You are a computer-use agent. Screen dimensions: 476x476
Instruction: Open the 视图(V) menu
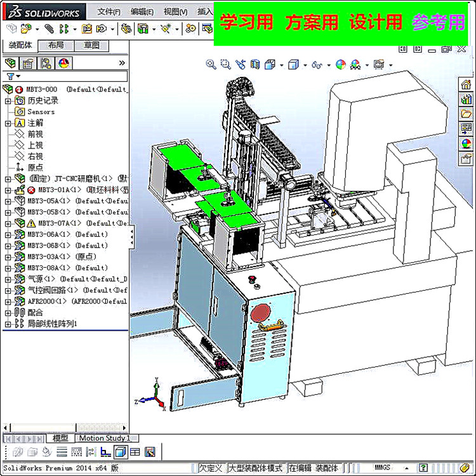pos(175,12)
